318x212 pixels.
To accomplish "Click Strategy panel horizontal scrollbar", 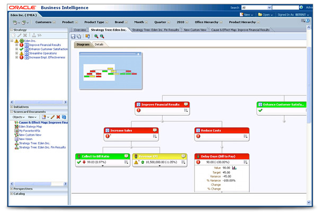I will [x=39, y=102].
